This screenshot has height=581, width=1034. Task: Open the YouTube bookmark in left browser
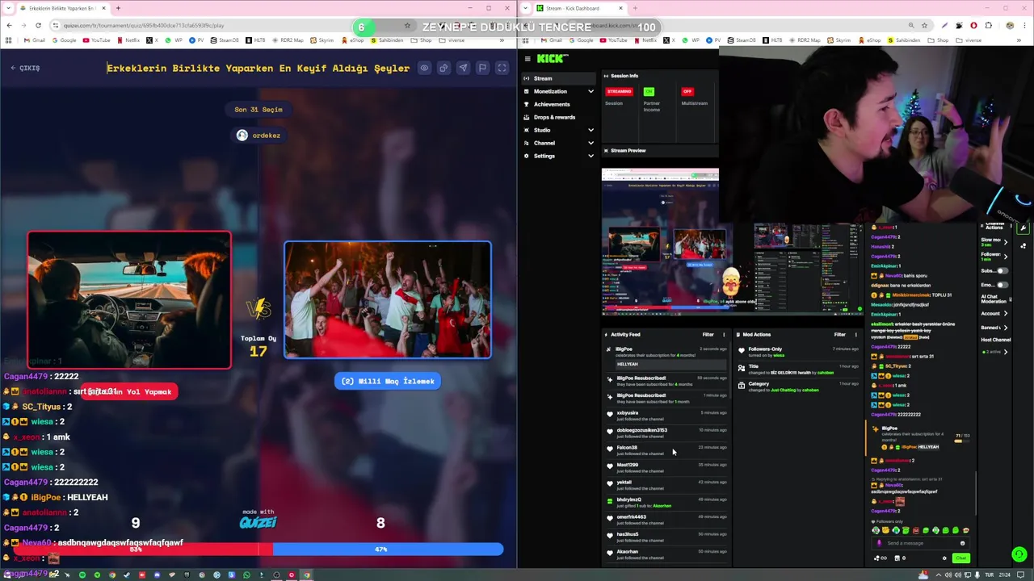97,40
